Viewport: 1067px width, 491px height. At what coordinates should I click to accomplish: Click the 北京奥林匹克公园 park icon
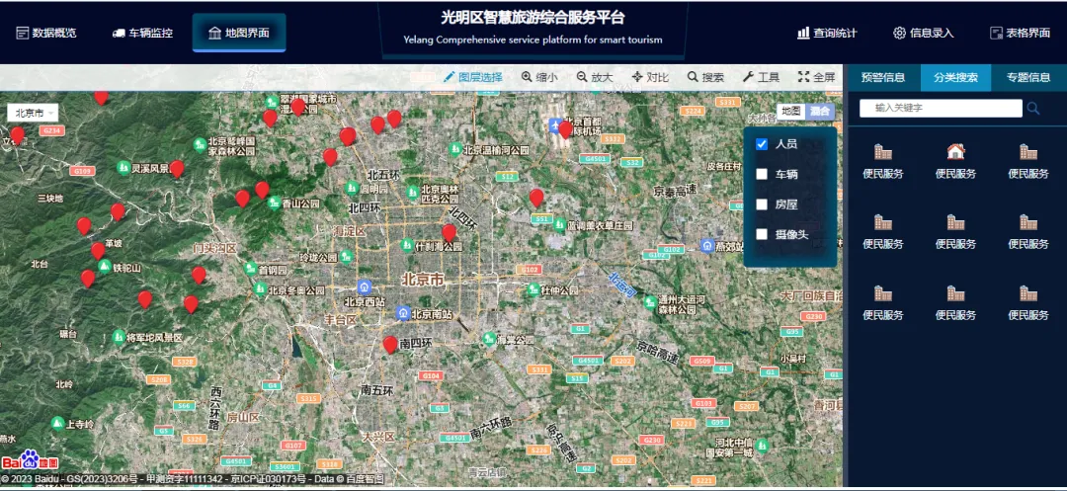(412, 193)
